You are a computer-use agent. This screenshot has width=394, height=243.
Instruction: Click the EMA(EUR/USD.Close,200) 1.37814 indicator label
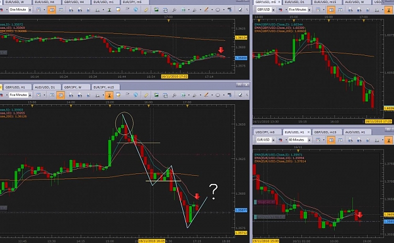pyautogui.click(x=280, y=161)
